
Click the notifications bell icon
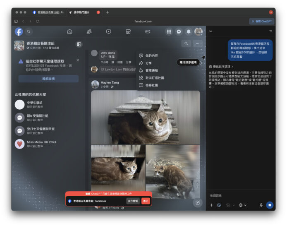point(189,31)
